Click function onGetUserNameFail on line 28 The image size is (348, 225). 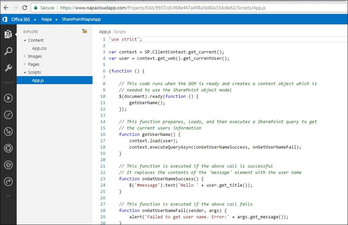coord(173,211)
